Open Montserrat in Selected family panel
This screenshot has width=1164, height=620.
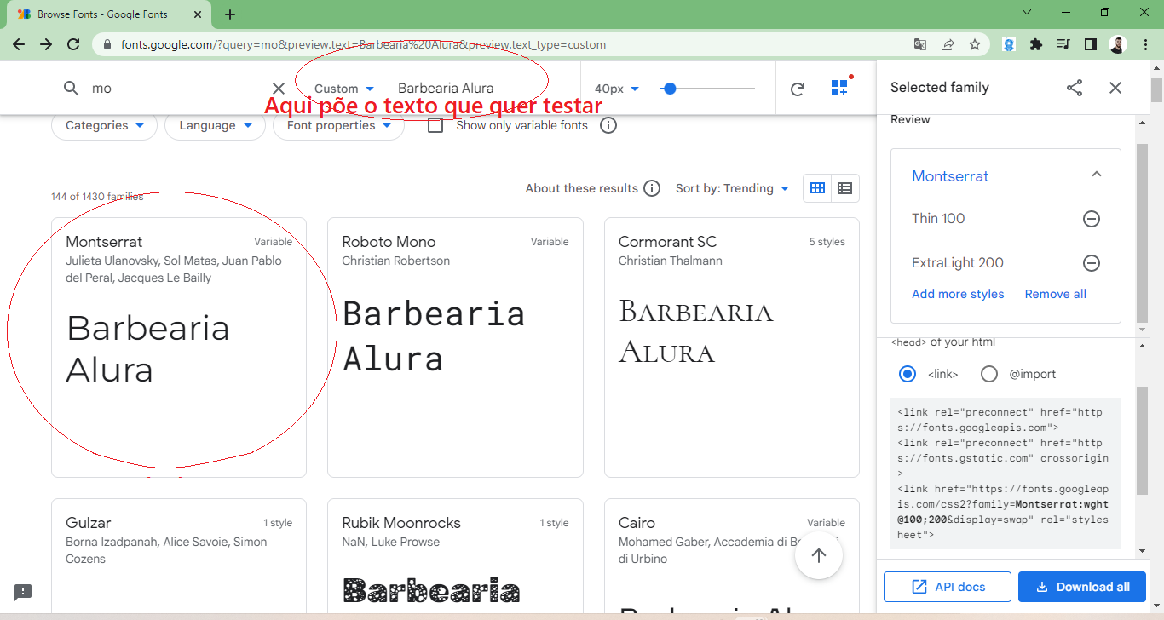tap(950, 176)
